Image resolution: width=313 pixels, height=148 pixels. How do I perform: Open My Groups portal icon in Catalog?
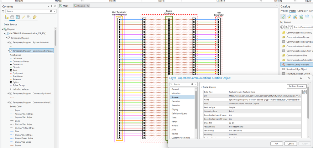[295, 17]
